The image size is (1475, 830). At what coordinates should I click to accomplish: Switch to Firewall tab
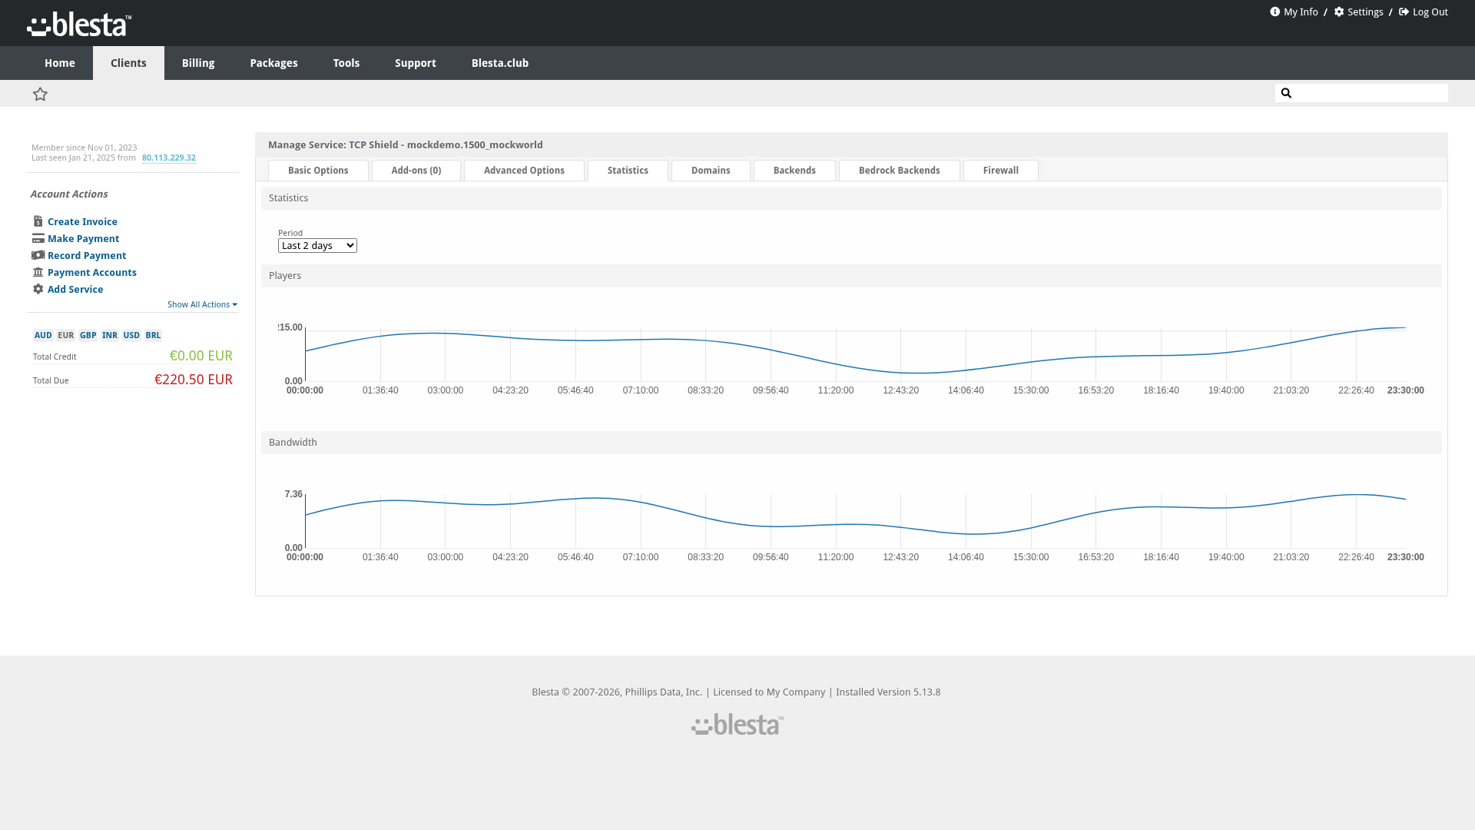pos(1001,171)
